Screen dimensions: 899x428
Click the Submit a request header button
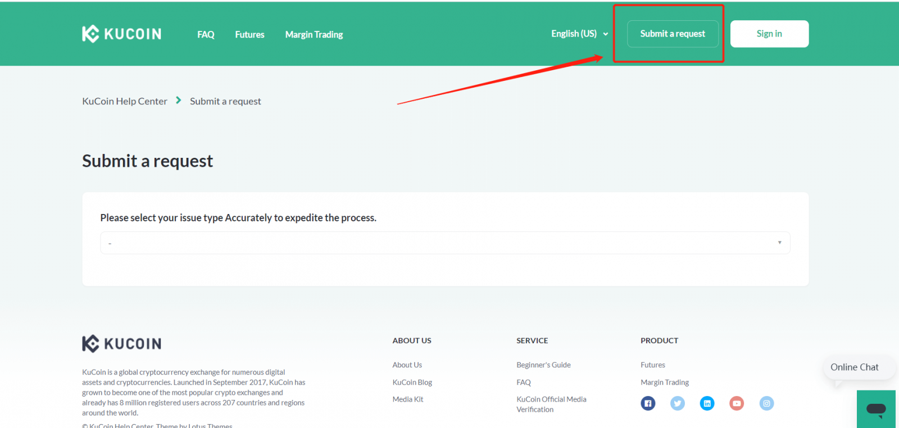(x=673, y=34)
